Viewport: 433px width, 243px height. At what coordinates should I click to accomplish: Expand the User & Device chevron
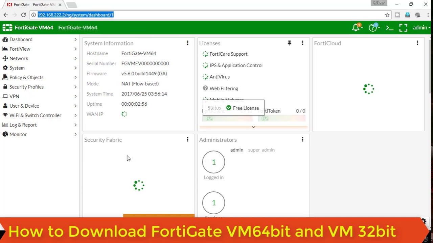coord(75,106)
